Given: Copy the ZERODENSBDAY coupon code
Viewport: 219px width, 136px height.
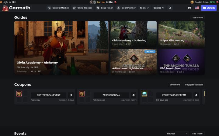Looking at the screenshot, I should (134, 95).
